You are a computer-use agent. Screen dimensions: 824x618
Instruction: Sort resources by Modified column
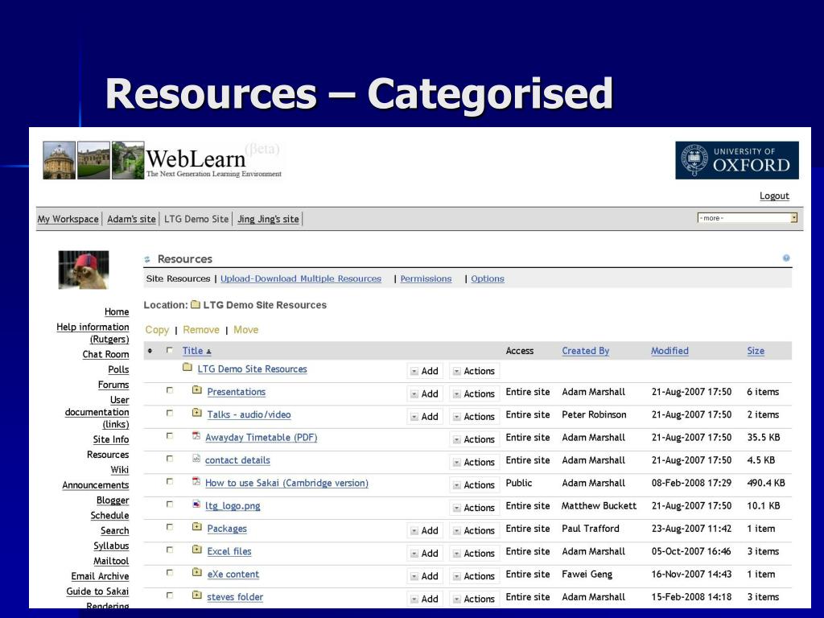(x=669, y=351)
